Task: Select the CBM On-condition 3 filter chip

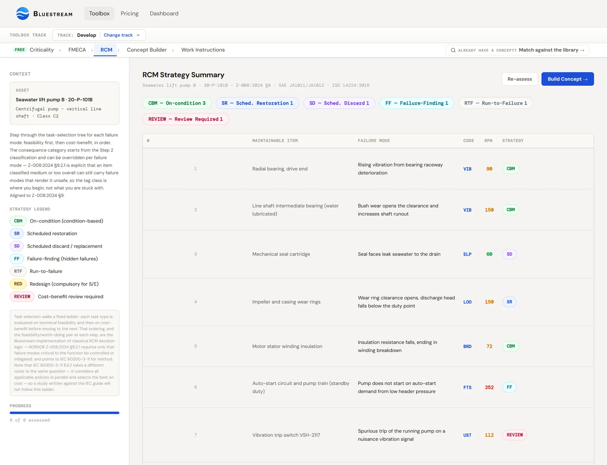Action: point(177,103)
